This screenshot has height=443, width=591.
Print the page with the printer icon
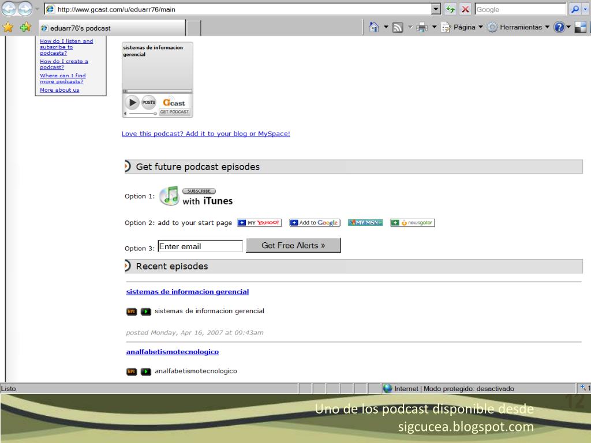422,28
